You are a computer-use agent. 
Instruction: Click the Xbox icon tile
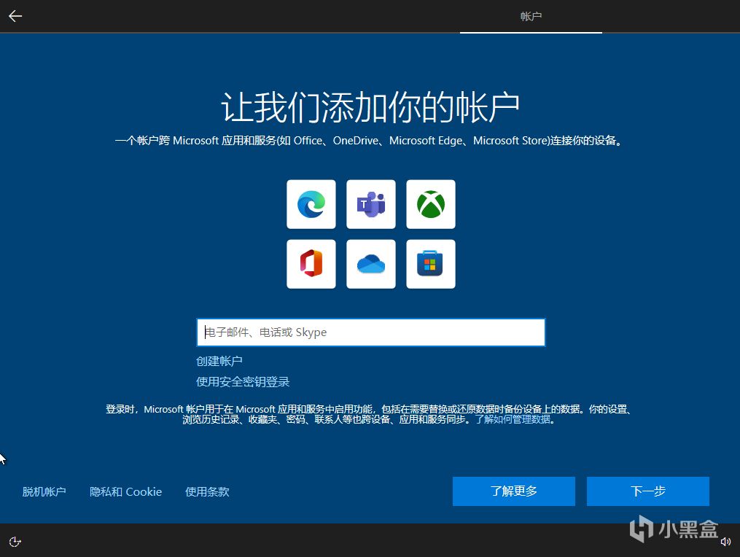tap(431, 204)
